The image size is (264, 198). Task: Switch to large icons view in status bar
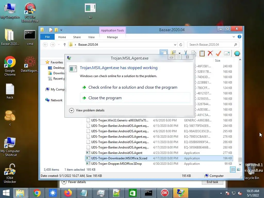238,170
